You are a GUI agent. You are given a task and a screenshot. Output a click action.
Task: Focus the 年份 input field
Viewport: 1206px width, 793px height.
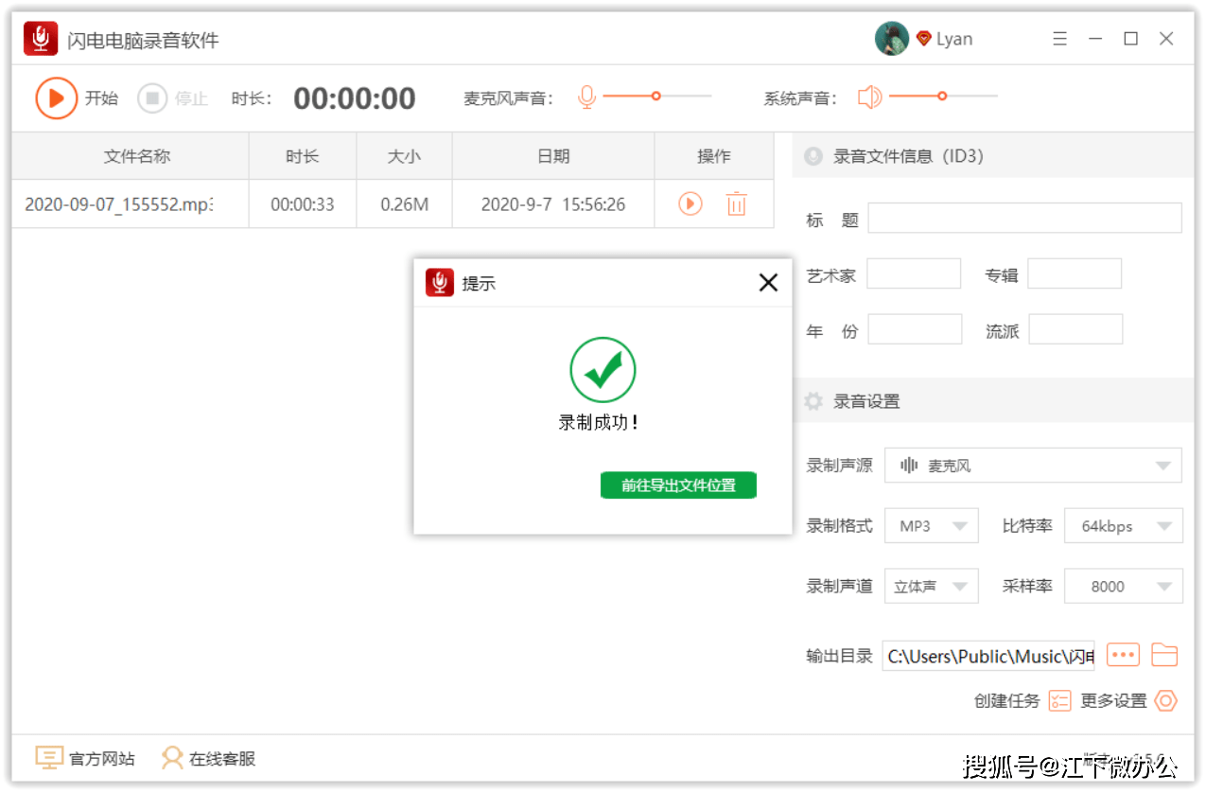click(x=915, y=329)
